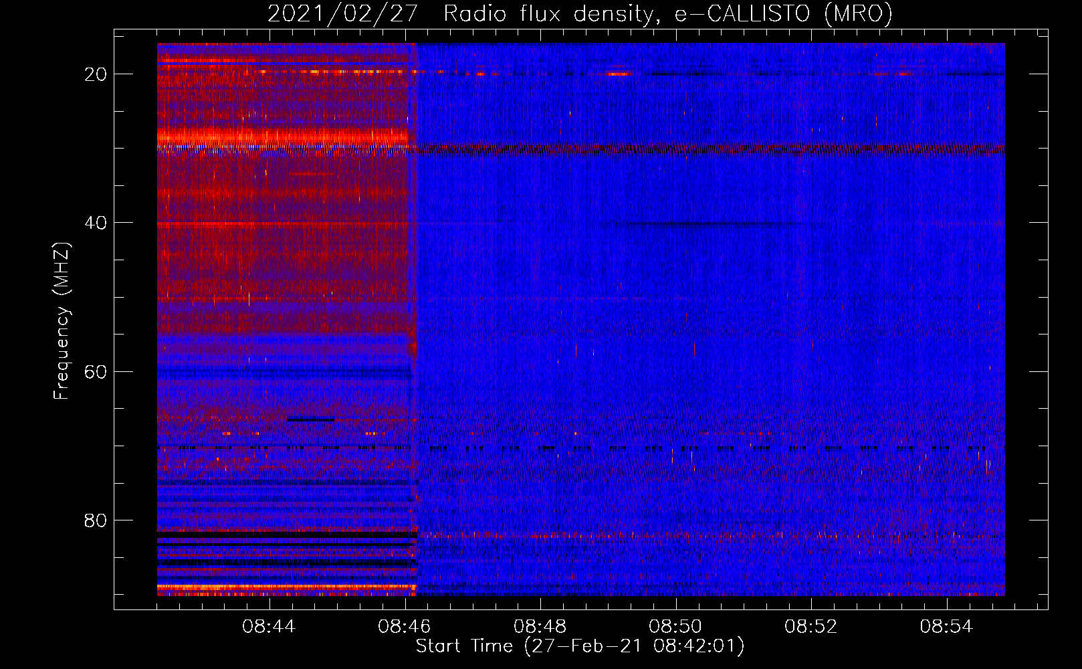Click the "08:52" time tick label
1082x669 pixels.
pos(811,627)
